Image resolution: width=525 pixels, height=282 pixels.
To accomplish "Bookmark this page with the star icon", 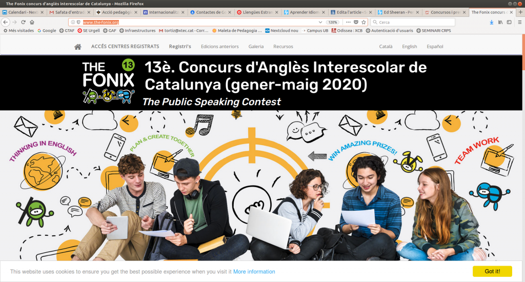I will (364, 22).
